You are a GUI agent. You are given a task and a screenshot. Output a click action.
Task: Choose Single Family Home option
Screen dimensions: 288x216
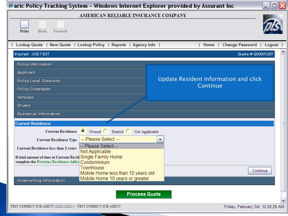pos(121,157)
